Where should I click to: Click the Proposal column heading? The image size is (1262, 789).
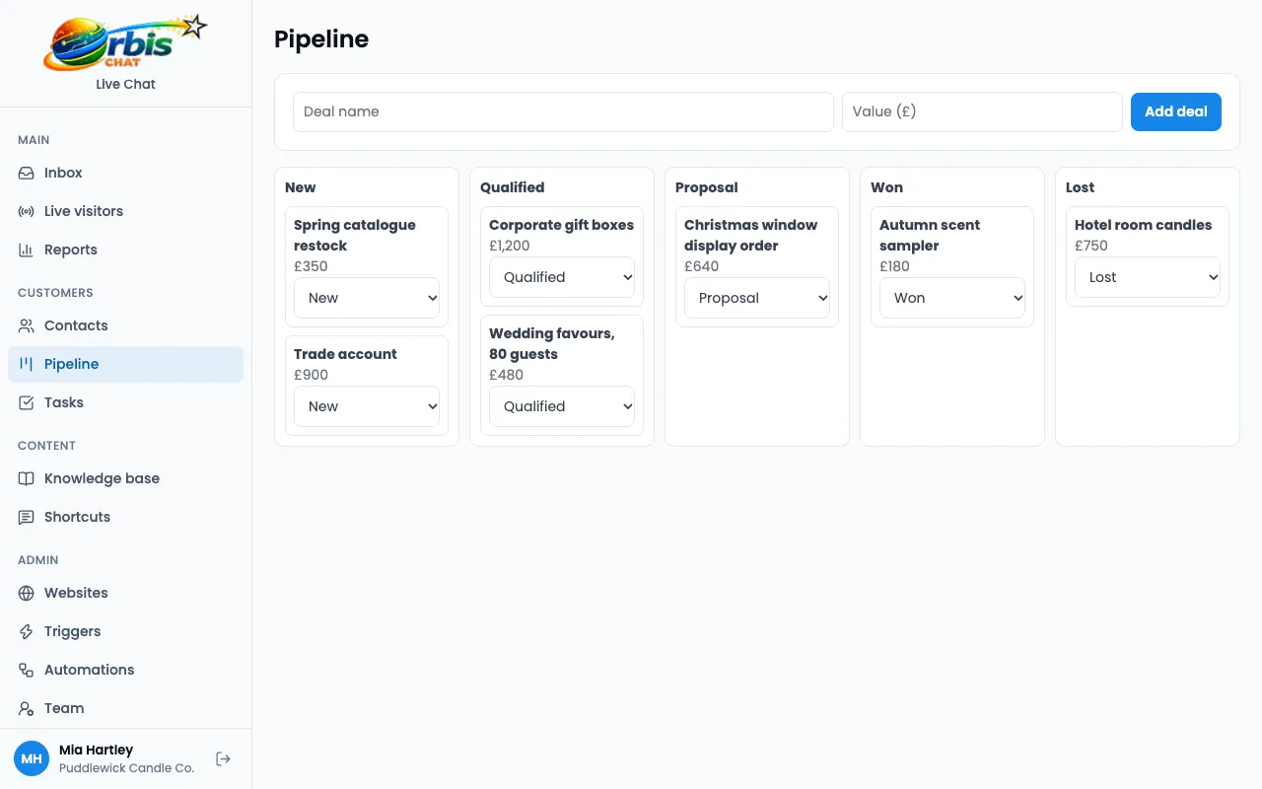click(x=706, y=187)
